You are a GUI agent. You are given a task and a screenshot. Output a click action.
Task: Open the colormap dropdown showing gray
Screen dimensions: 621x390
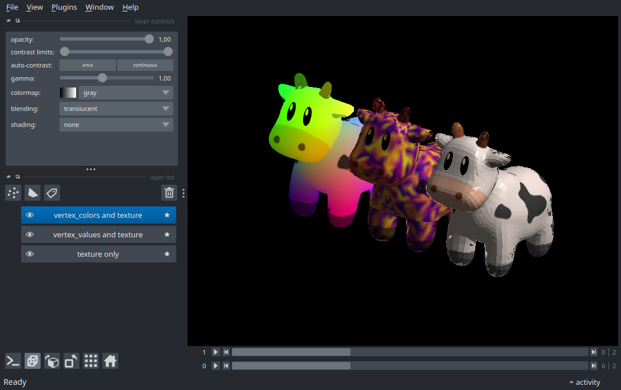click(126, 93)
